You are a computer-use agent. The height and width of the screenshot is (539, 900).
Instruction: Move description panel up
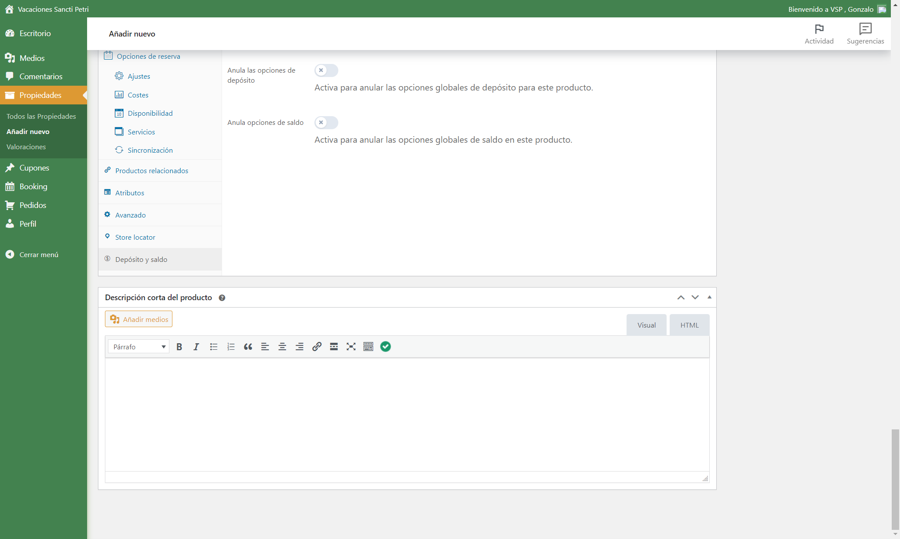681,298
